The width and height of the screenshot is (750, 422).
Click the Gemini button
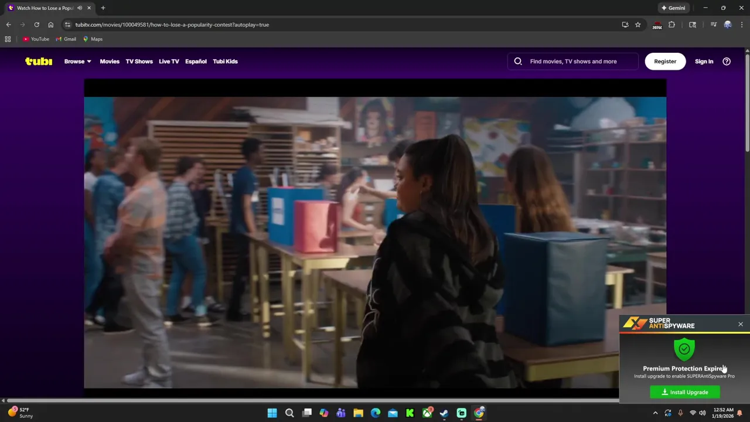[673, 8]
